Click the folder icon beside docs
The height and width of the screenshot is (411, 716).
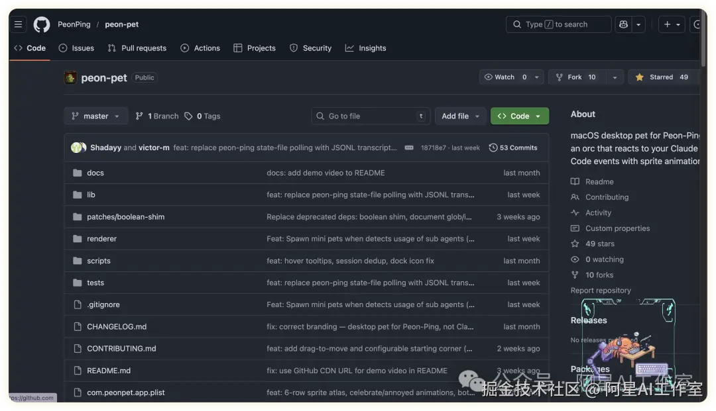pos(77,173)
